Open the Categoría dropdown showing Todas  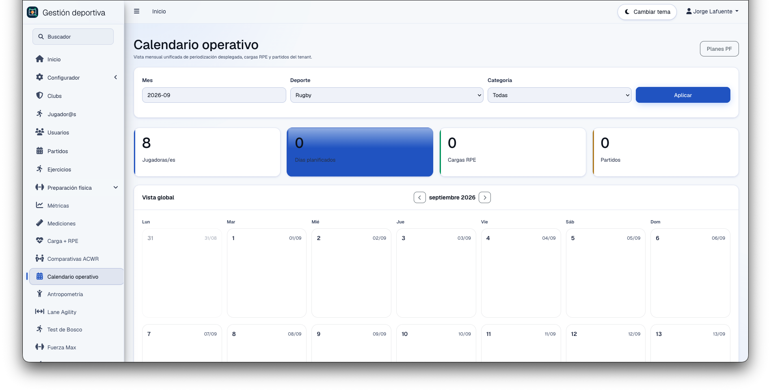(559, 95)
